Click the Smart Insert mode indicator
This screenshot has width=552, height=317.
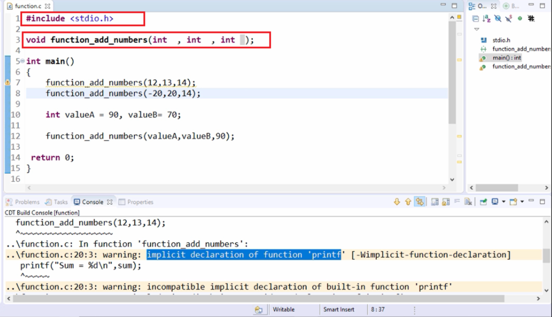338,309
